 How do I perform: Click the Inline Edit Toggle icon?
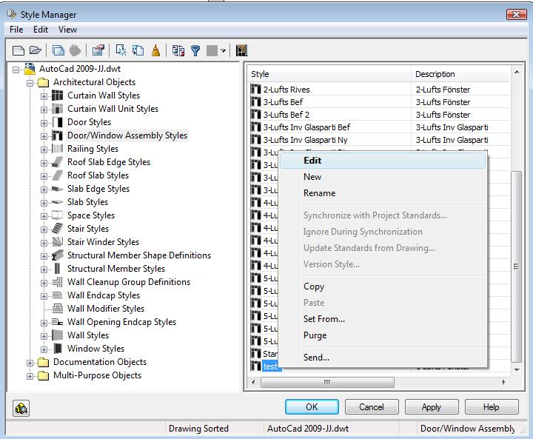click(x=241, y=50)
